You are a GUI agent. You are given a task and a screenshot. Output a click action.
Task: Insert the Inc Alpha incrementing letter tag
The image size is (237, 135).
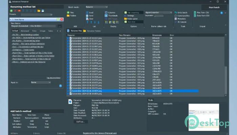click(x=26, y=40)
